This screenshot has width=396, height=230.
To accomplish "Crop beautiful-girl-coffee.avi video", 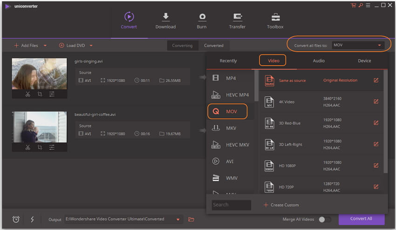I will pos(40,148).
